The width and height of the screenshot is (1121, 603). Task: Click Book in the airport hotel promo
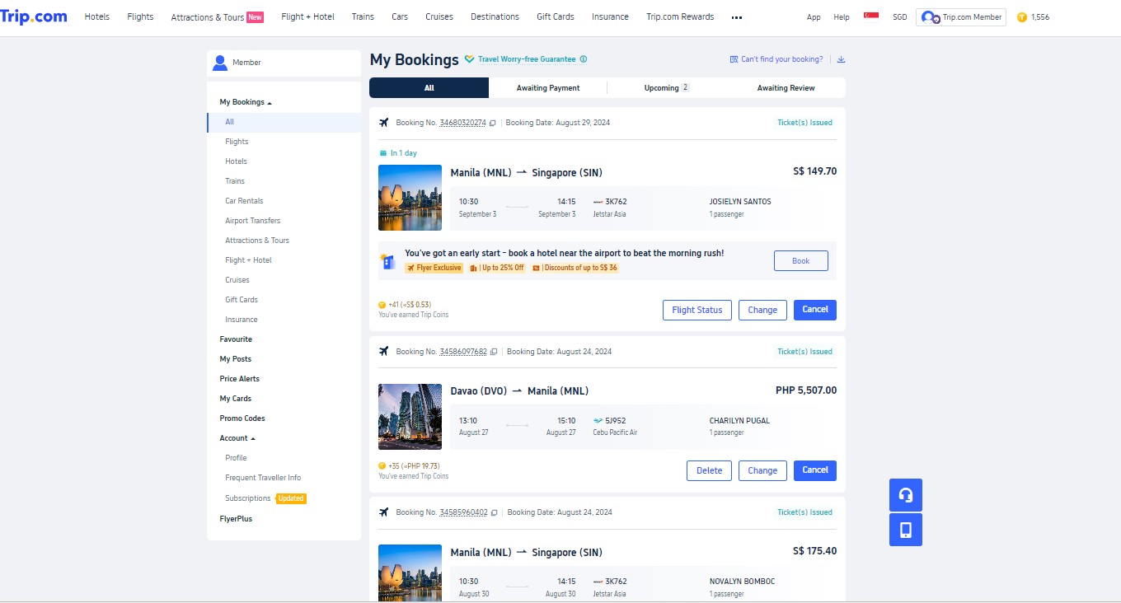[x=801, y=260]
